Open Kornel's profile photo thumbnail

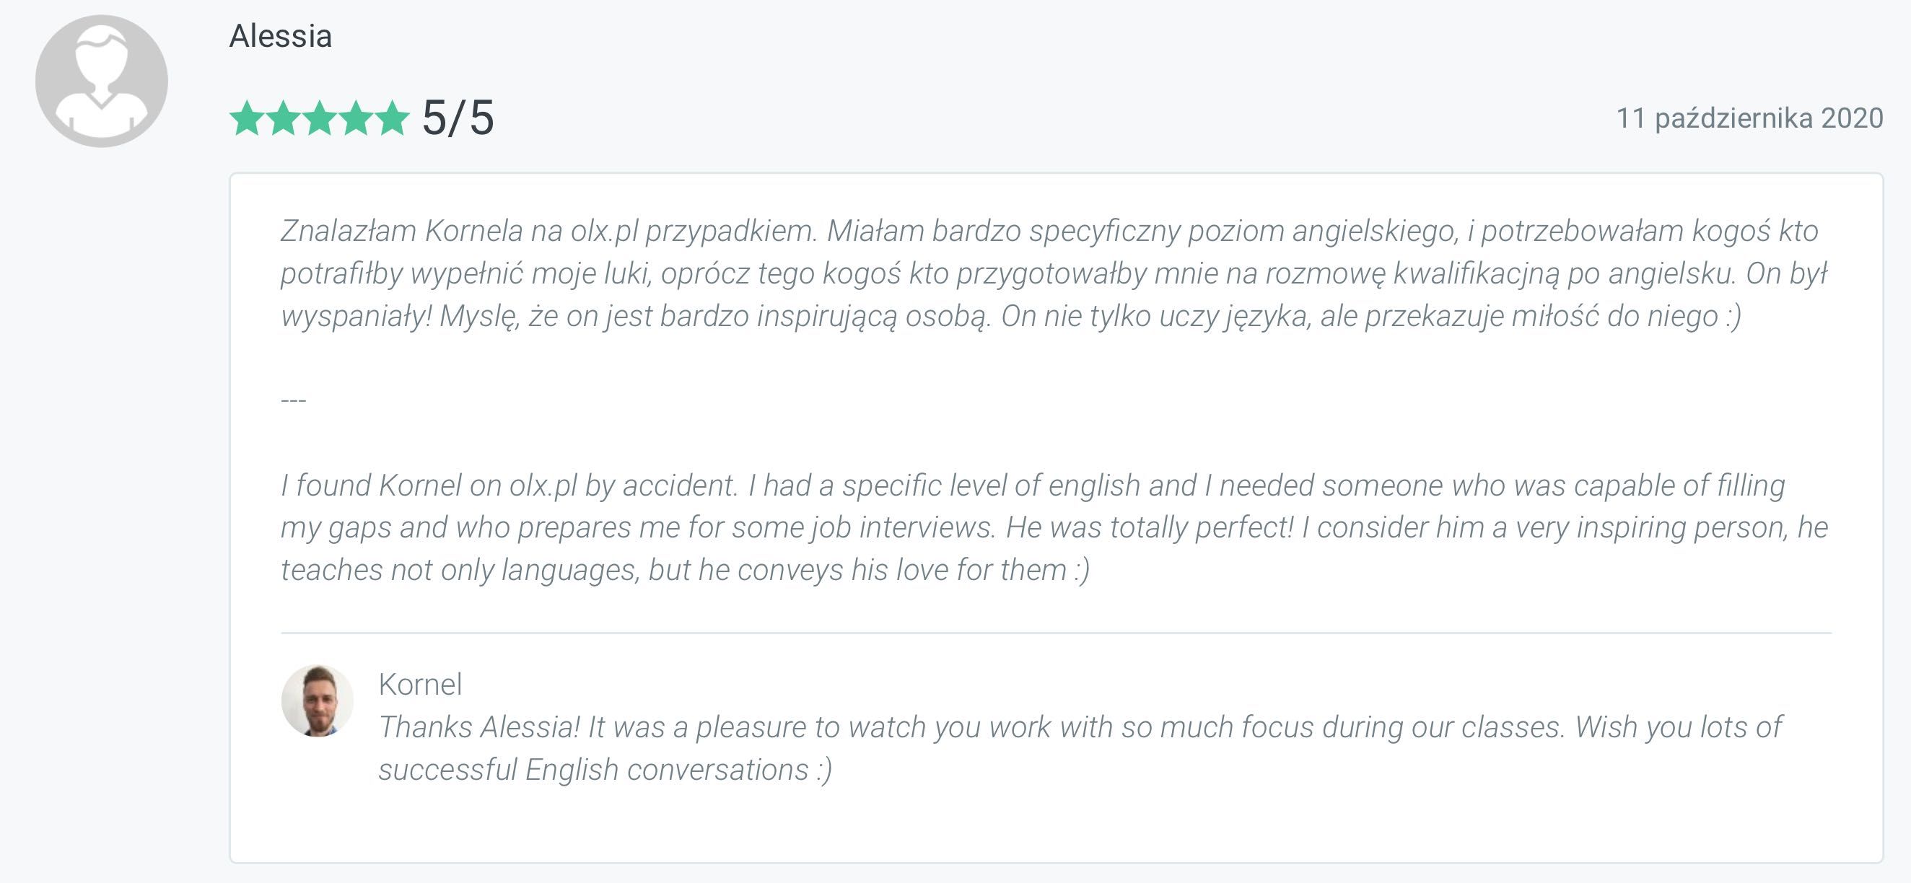coord(318,700)
